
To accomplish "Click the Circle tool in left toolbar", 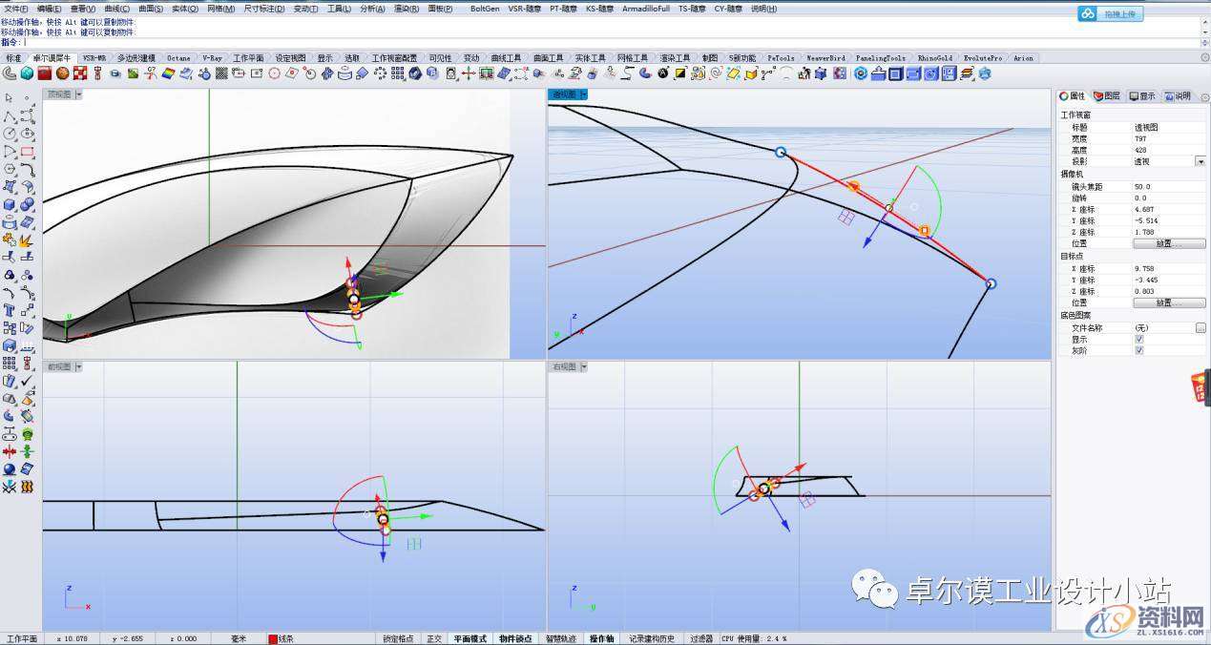I will (9, 134).
